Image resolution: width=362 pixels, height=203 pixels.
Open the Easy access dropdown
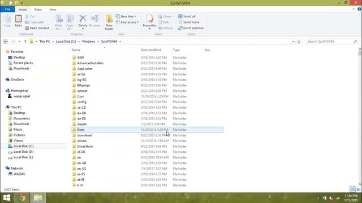point(127,22)
